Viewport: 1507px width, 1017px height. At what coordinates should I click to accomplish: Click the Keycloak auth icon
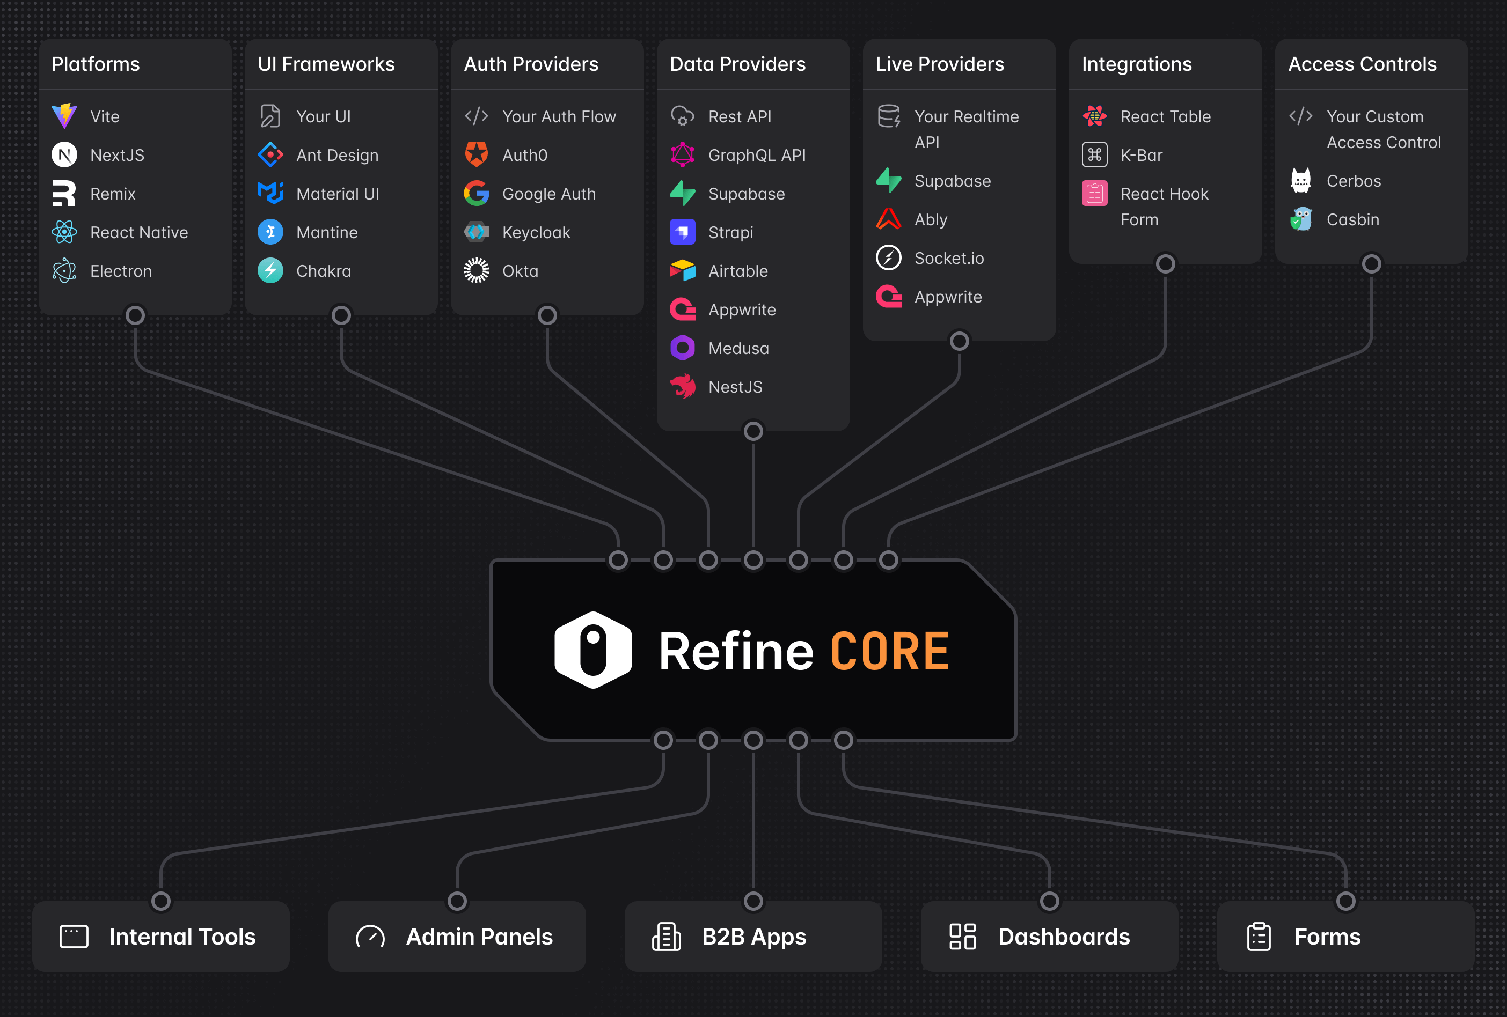pyautogui.click(x=477, y=232)
